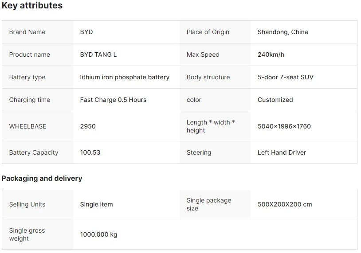This screenshot has height=253, width=361.
Task: Select the 500X200X200 cm package size
Action: pos(285,204)
